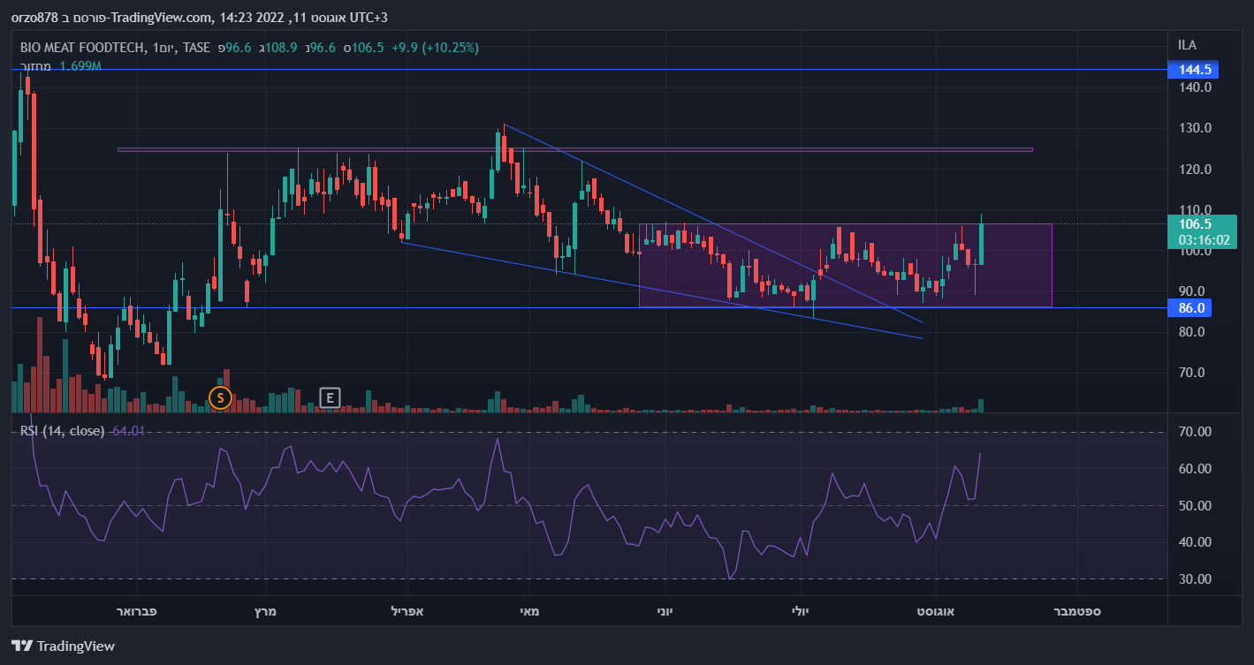The image size is (1254, 665).
Task: Click the RSI value 64.01
Action: (128, 431)
